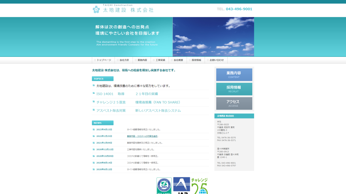346x194 pixels.
Task: Click the ISO 14001 JQA certification badge
Action: coord(164,186)
